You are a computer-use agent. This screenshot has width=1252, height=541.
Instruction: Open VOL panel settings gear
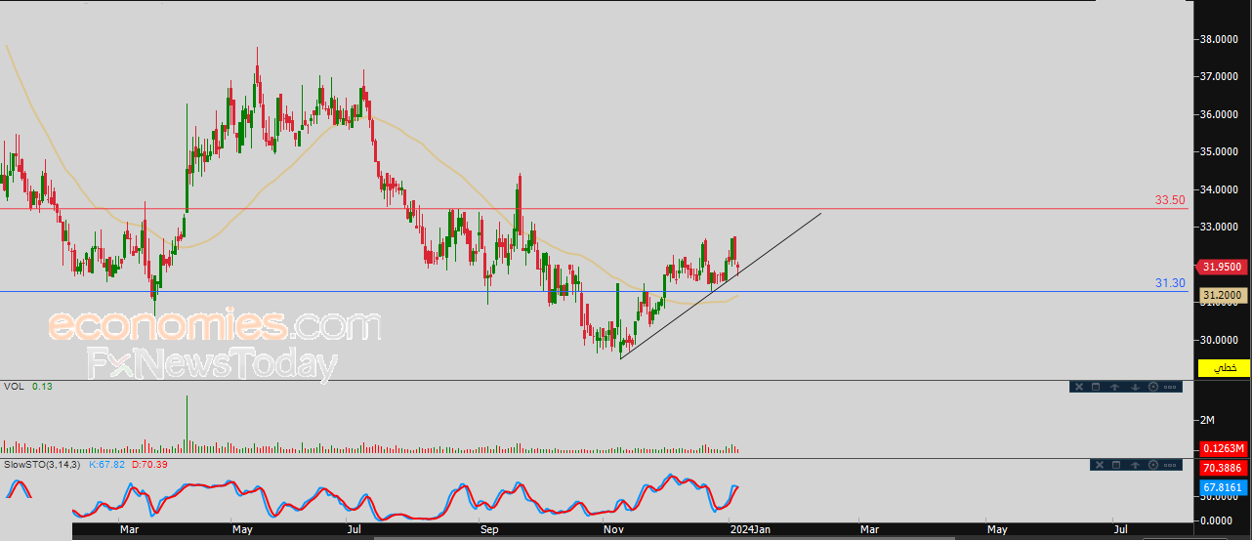click(1153, 387)
